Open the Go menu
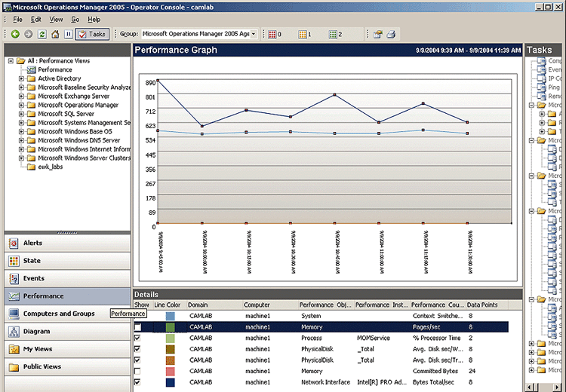566x392 pixels. [x=75, y=20]
